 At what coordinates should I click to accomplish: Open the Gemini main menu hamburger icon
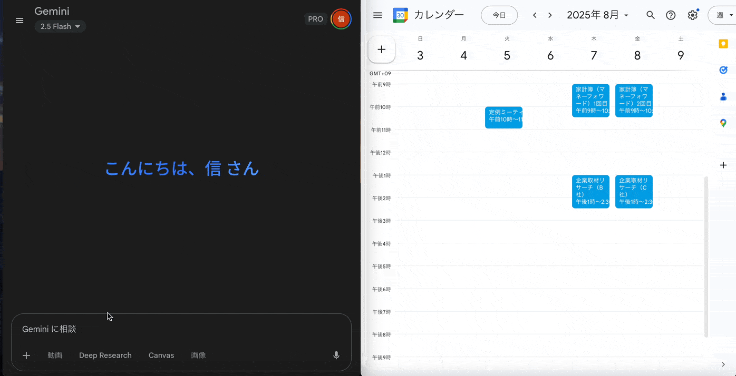coord(20,21)
